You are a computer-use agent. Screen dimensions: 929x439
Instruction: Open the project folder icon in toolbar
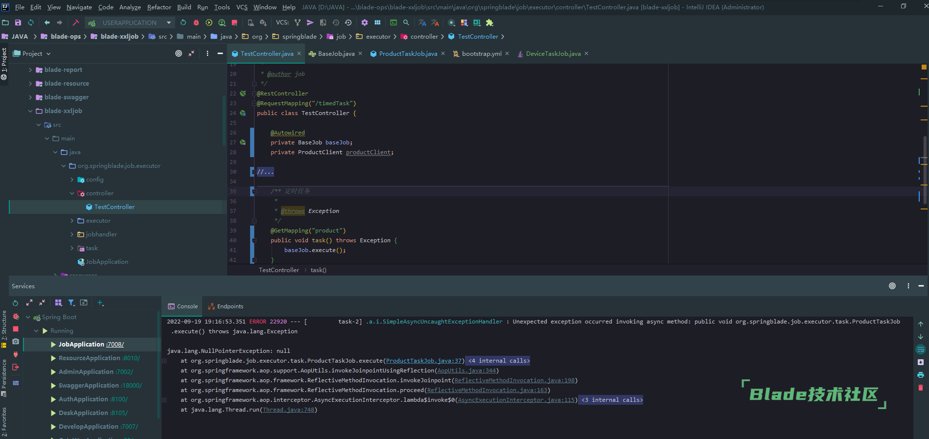pos(5,23)
